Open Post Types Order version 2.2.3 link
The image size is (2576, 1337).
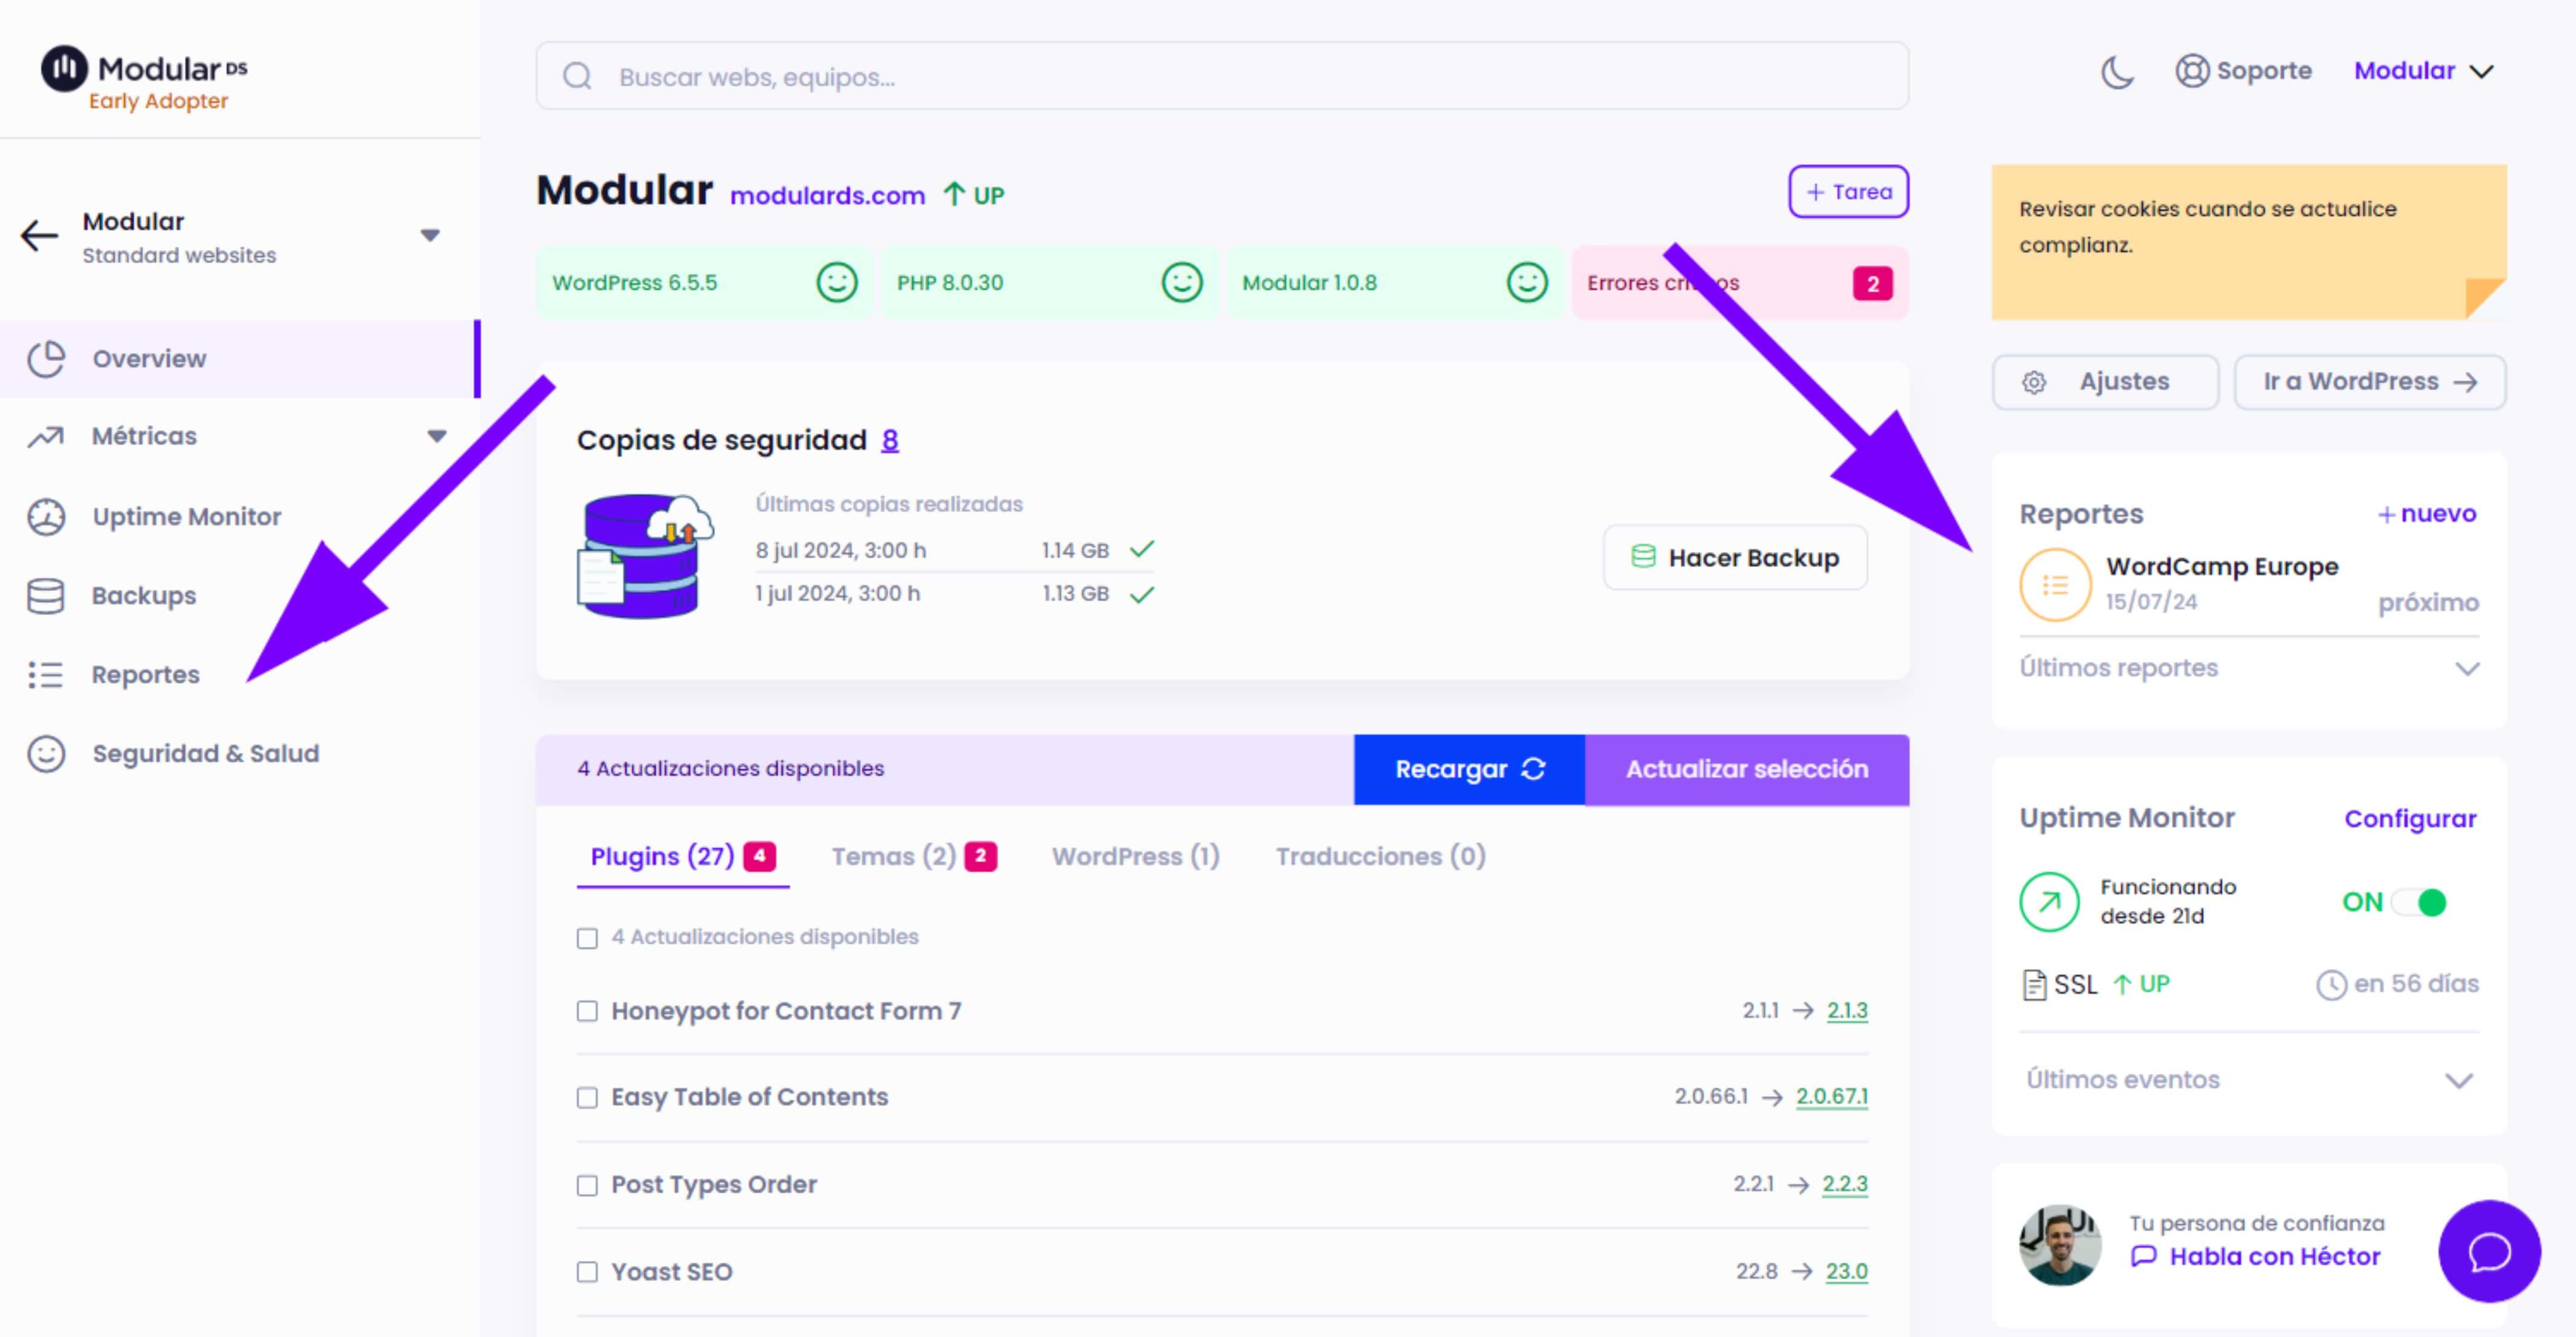point(1844,1184)
